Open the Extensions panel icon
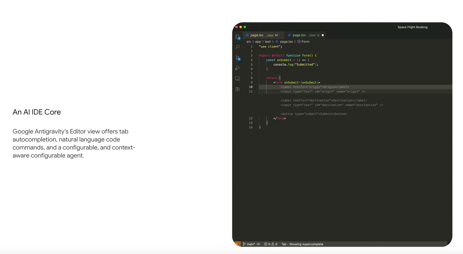 pos(237,89)
